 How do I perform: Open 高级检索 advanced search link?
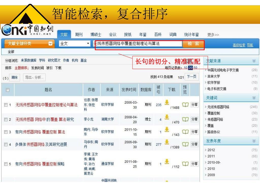239,45
